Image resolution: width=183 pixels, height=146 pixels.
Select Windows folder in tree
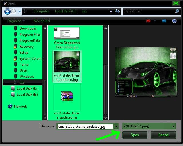[x=27, y=77]
